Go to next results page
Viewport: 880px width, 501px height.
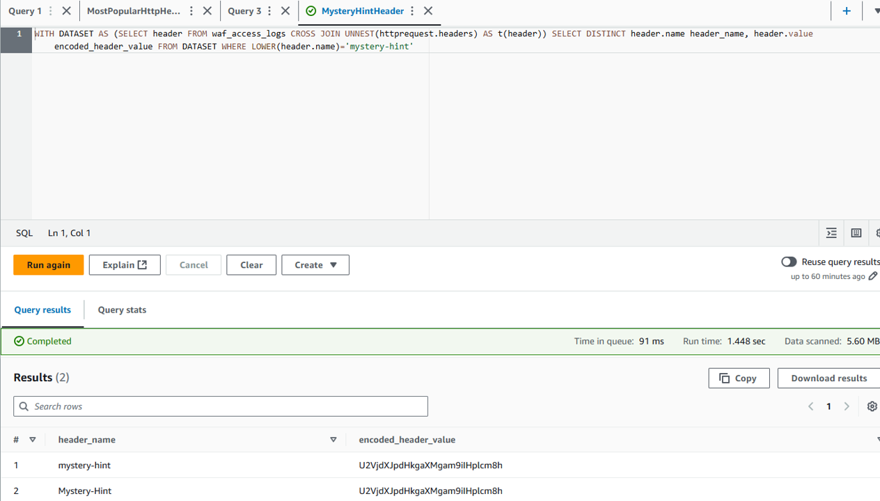pos(847,406)
